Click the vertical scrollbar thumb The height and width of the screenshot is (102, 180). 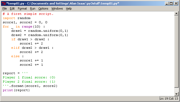click(x=176, y=51)
